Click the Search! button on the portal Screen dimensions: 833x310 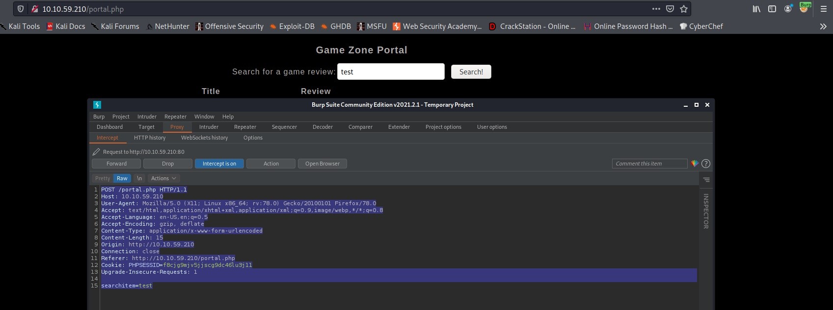(x=471, y=72)
